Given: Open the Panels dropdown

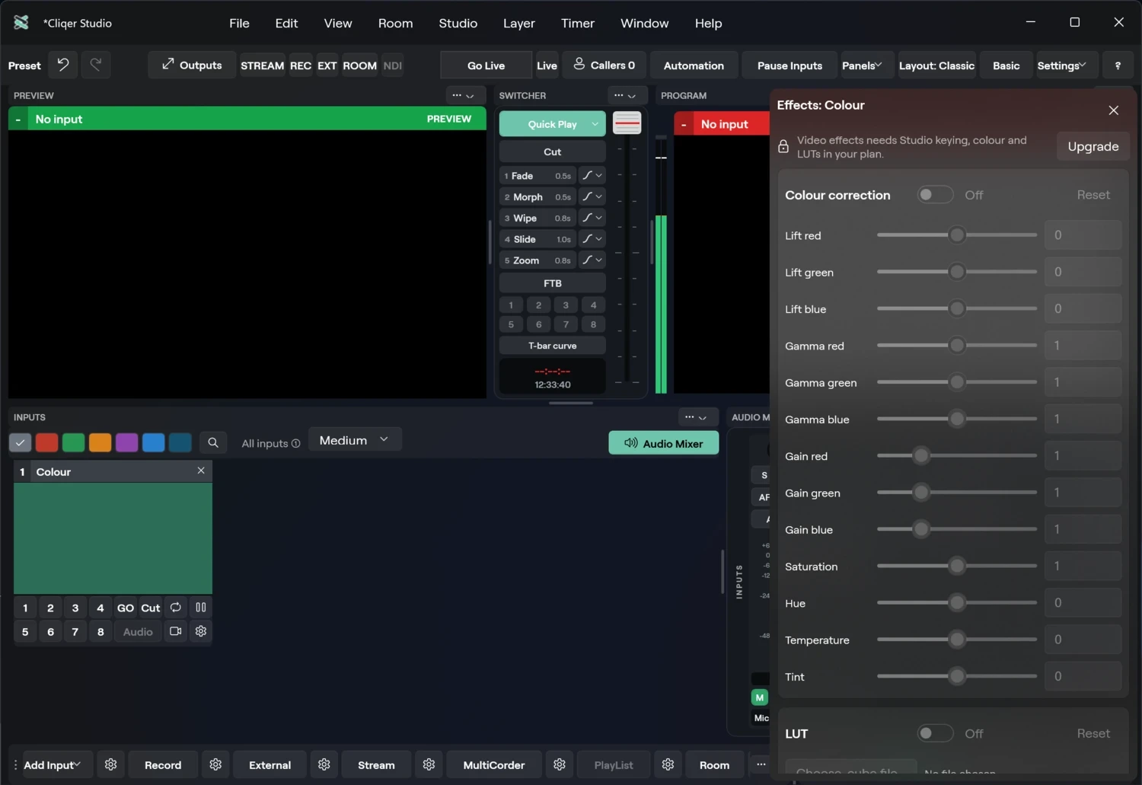Looking at the screenshot, I should tap(861, 65).
